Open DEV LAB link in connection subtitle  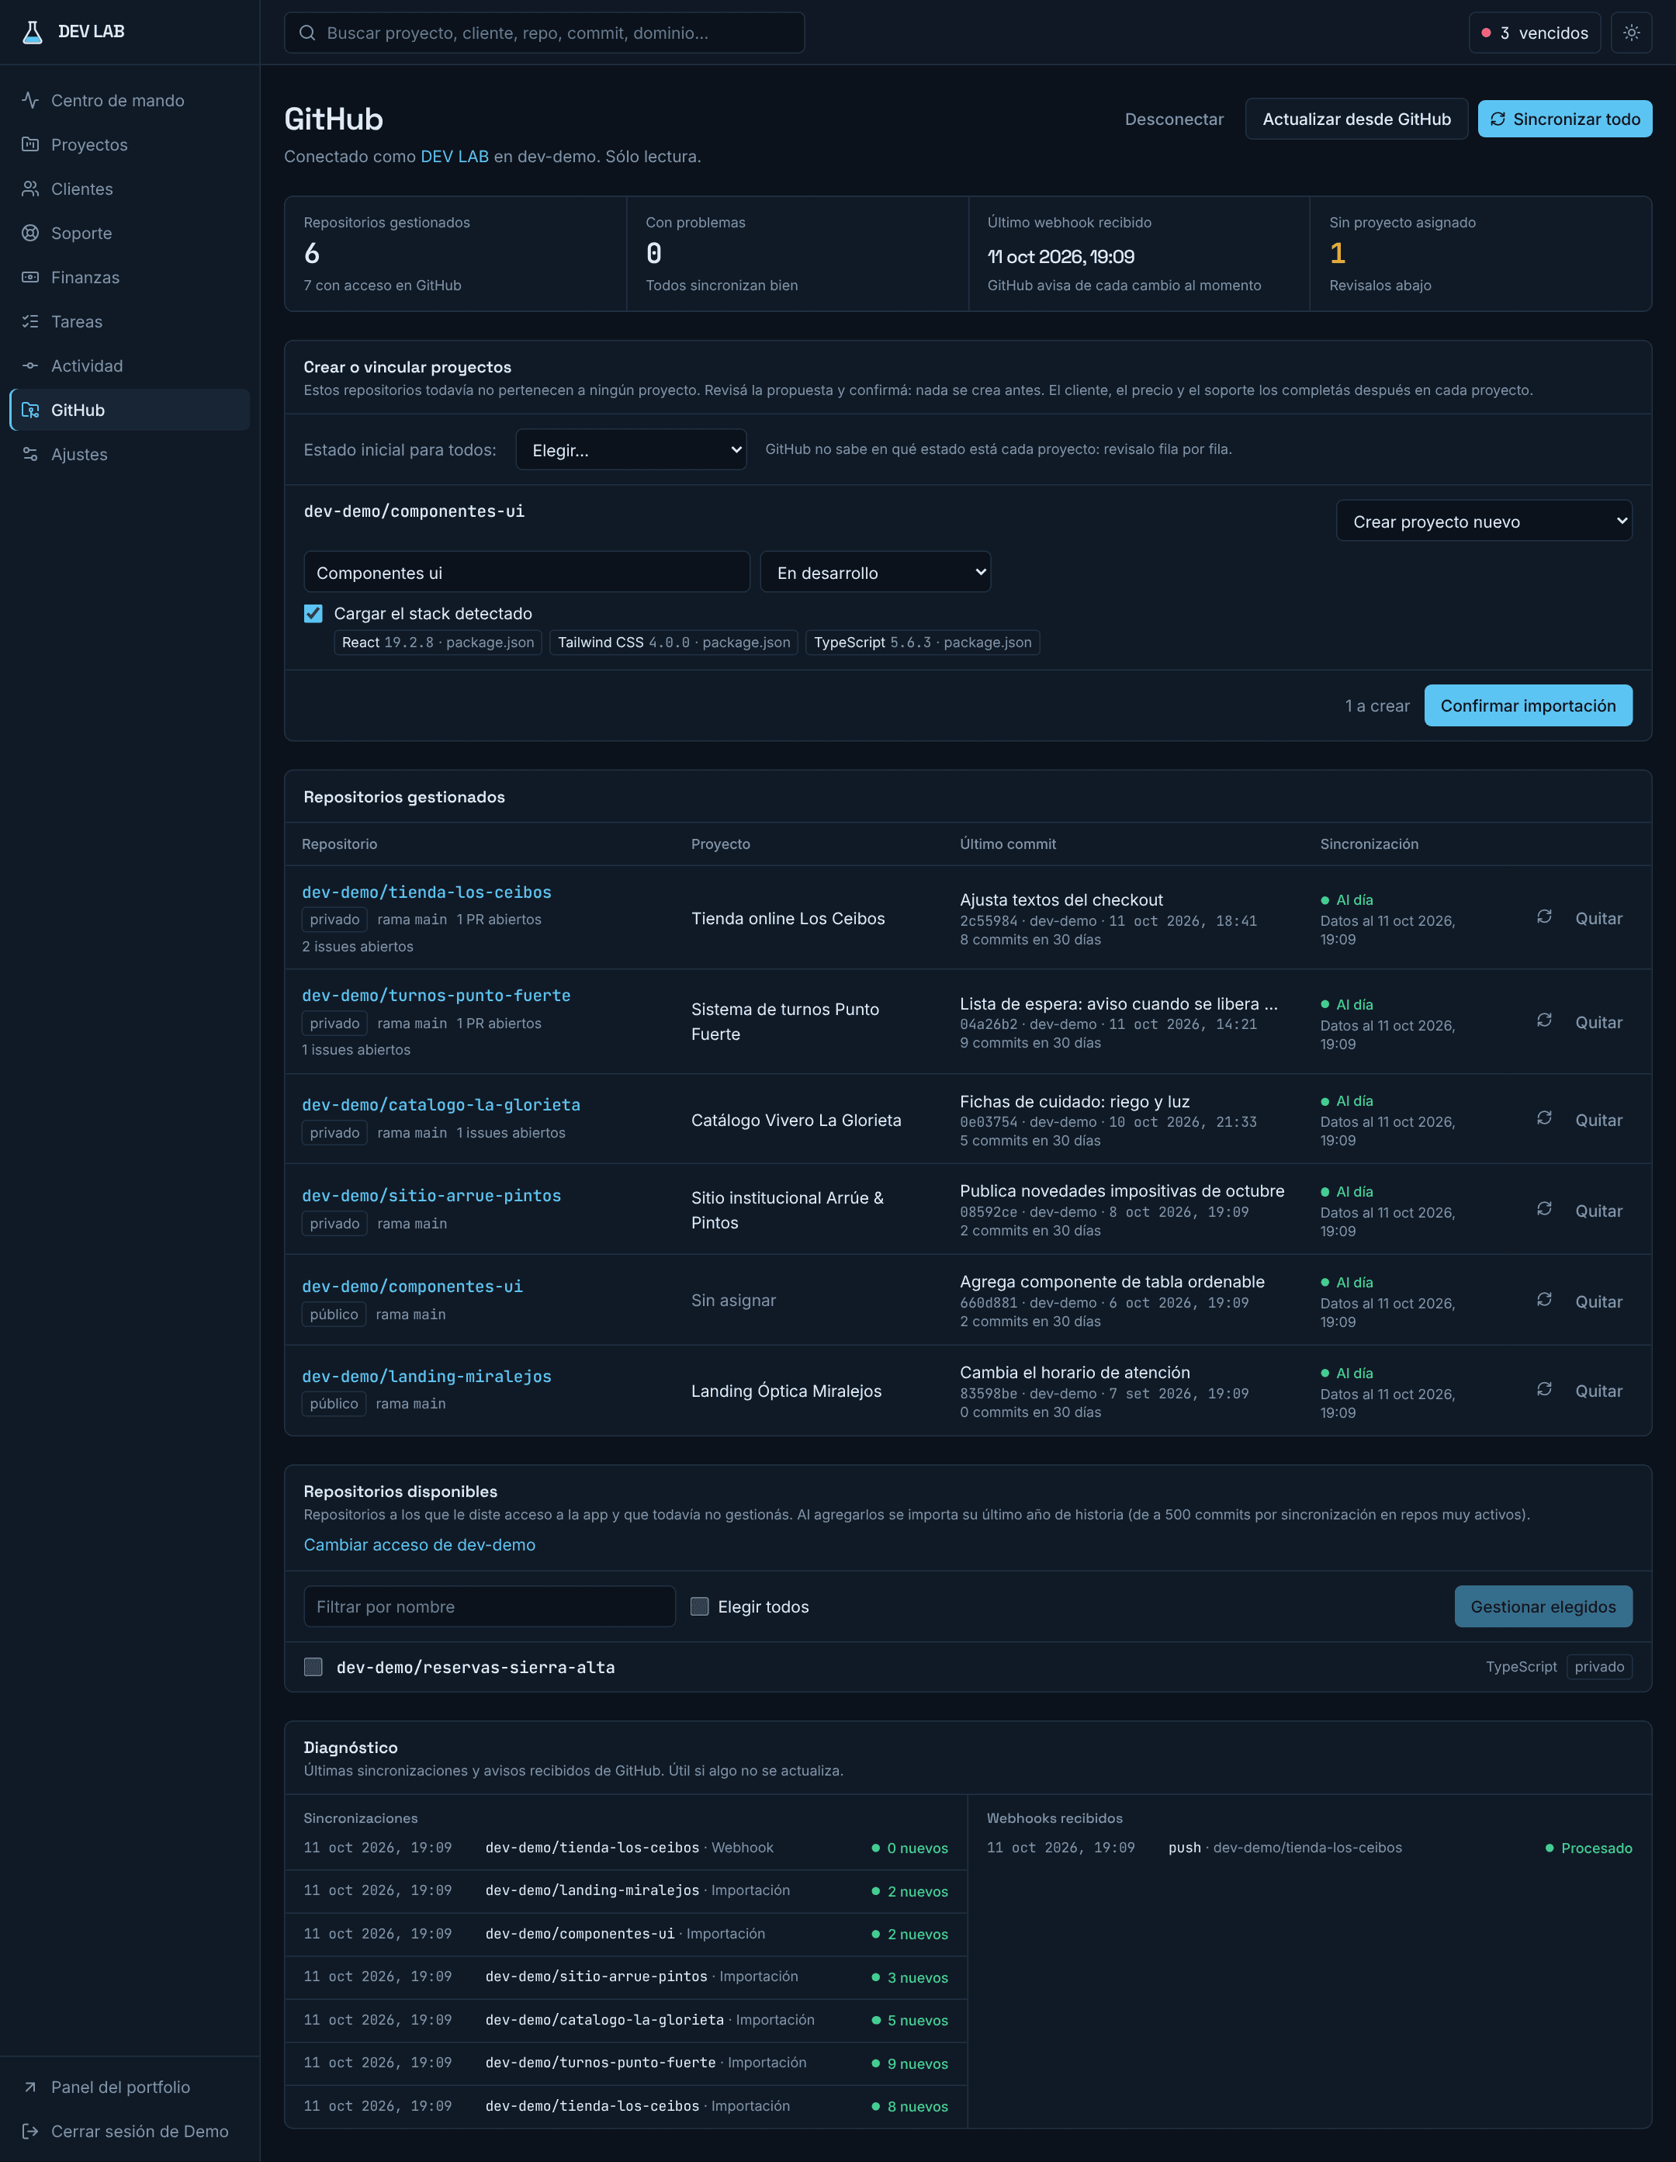[455, 157]
